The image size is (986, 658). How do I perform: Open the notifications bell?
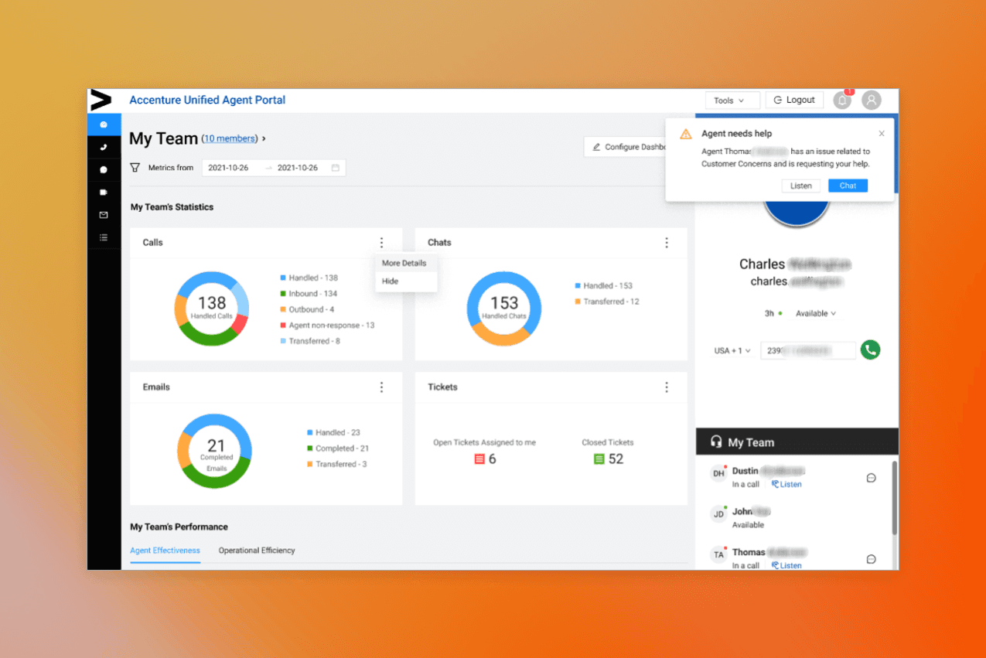click(842, 101)
